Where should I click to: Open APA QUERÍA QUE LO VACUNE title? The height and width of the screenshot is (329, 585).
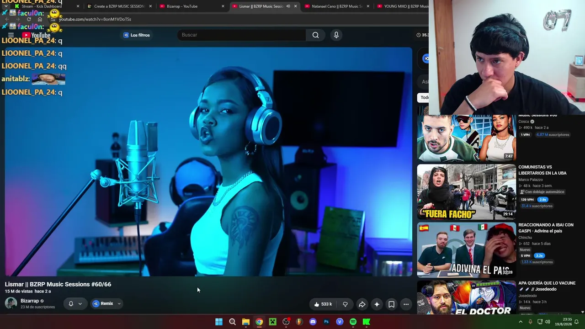click(x=547, y=286)
